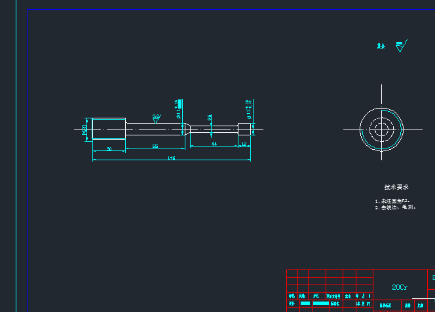Image resolution: width=435 pixels, height=312 pixels.
Task: Select technical note 2 about deburring sharp edges
Action: [395, 207]
